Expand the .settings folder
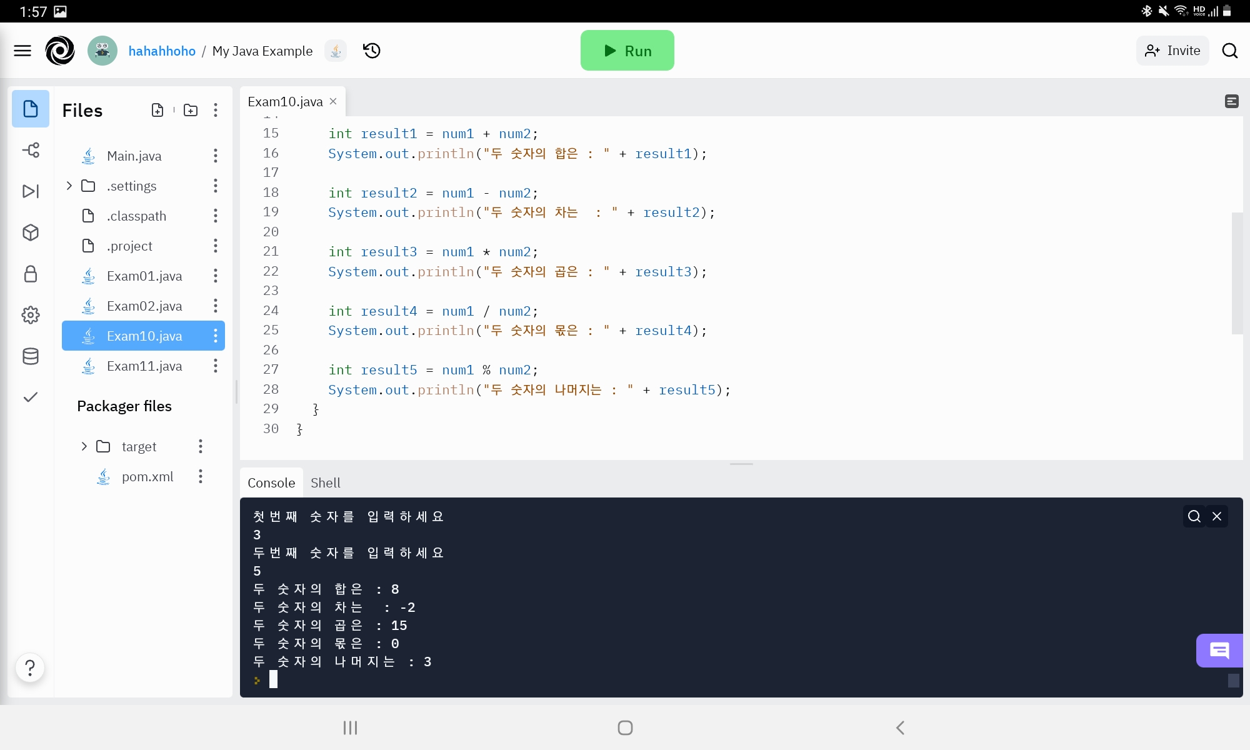The image size is (1250, 750). [x=69, y=186]
